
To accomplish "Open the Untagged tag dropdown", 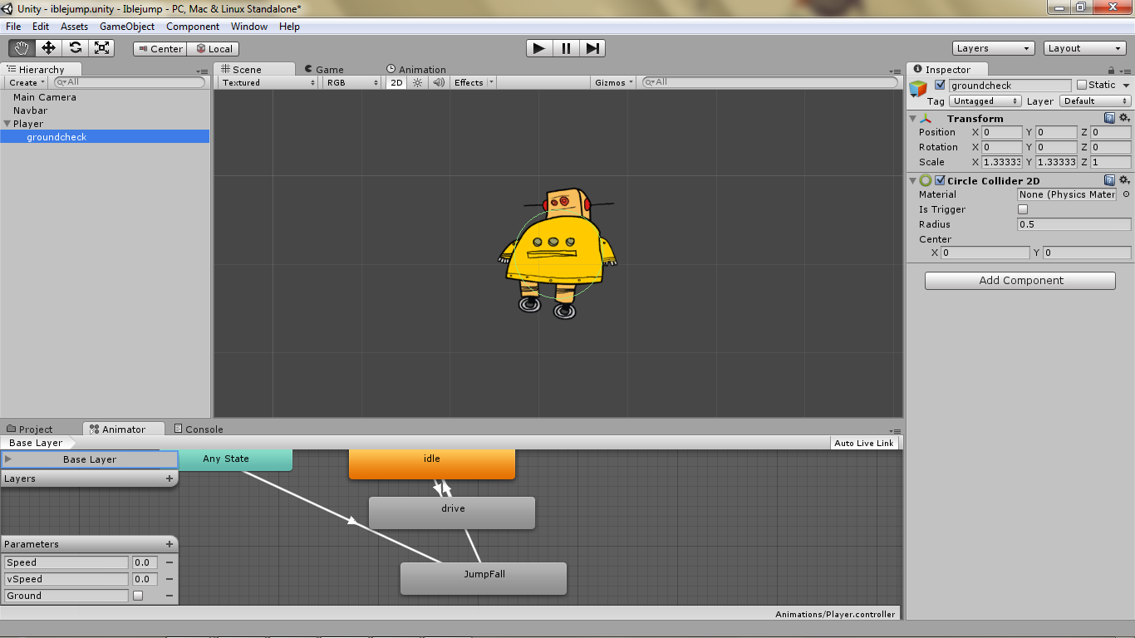I will pos(985,101).
